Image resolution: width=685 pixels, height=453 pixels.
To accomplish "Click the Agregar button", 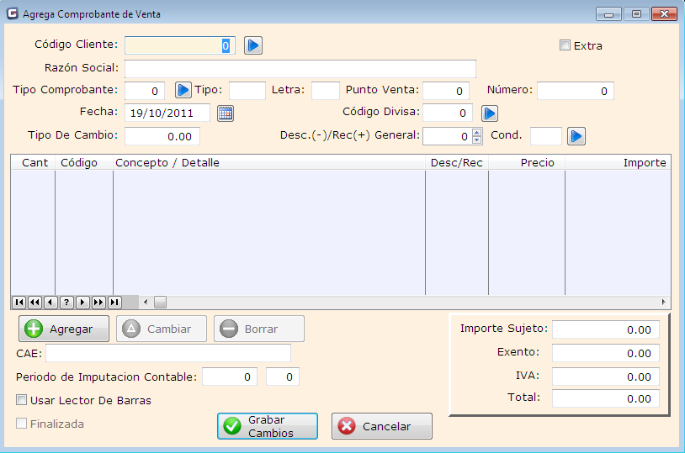I will tap(64, 329).
